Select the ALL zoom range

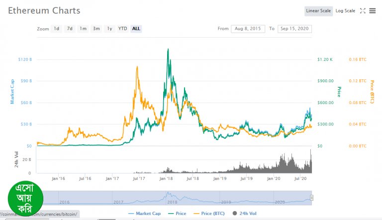(136, 29)
